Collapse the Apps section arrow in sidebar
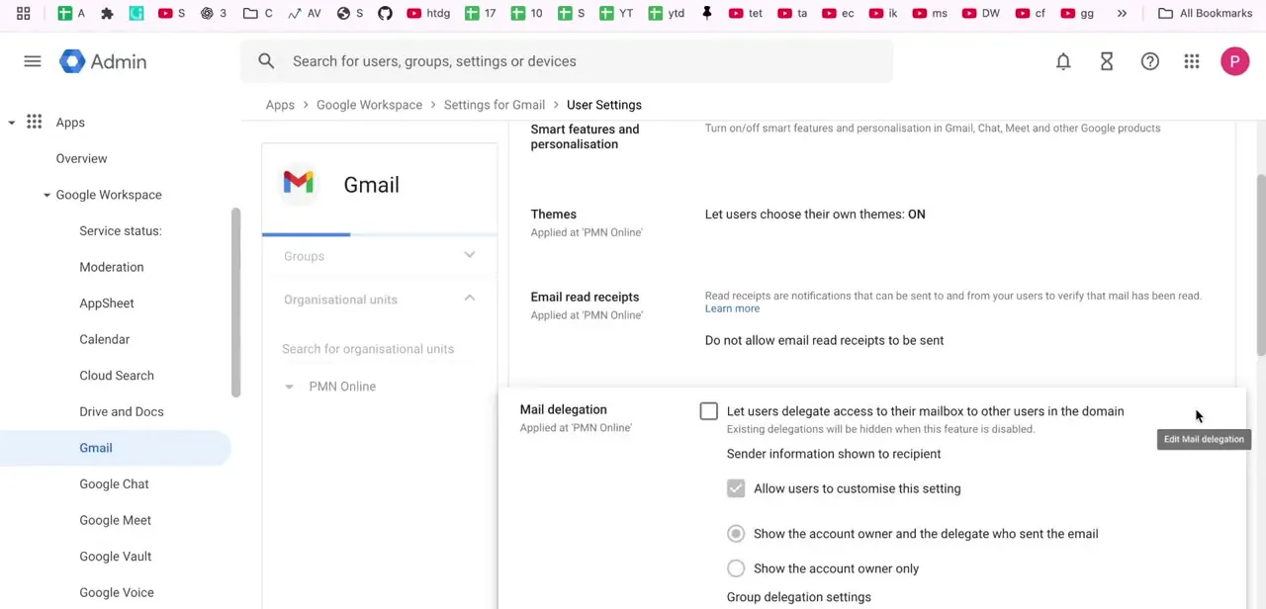Image resolution: width=1266 pixels, height=609 pixels. tap(12, 123)
